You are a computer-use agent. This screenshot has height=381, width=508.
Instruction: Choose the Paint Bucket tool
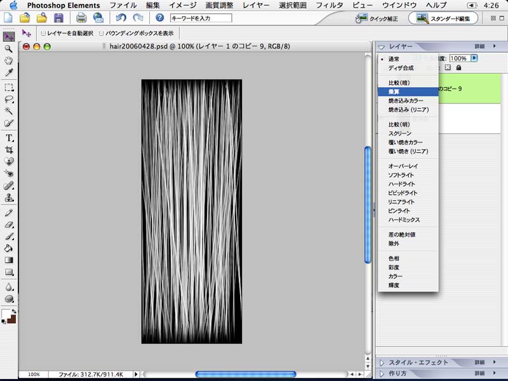(9, 248)
